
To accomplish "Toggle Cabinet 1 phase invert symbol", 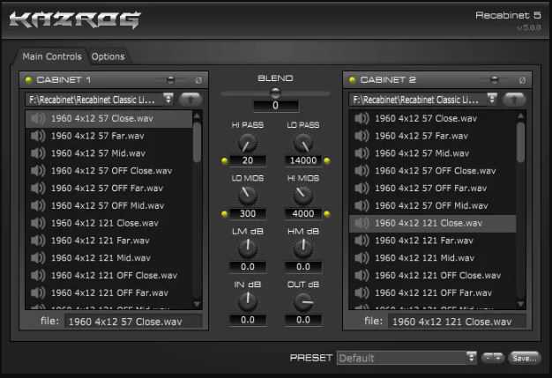I will [198, 80].
